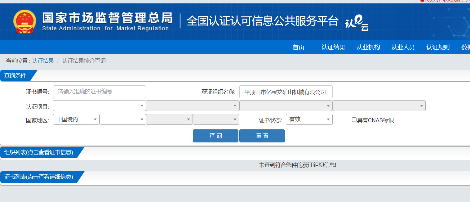Open the 从业机构 nav menu

pyautogui.click(x=368, y=47)
